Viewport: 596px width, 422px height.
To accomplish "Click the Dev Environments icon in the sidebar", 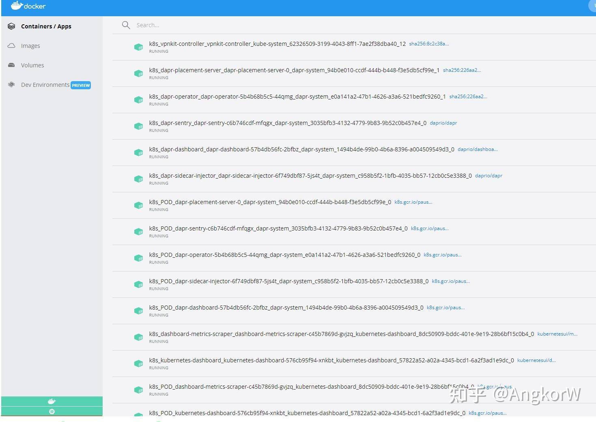I will click(11, 84).
